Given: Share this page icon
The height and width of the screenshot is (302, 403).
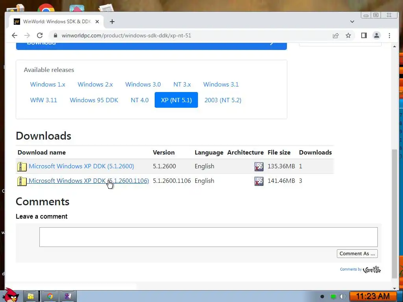Looking at the screenshot, I should [336, 35].
